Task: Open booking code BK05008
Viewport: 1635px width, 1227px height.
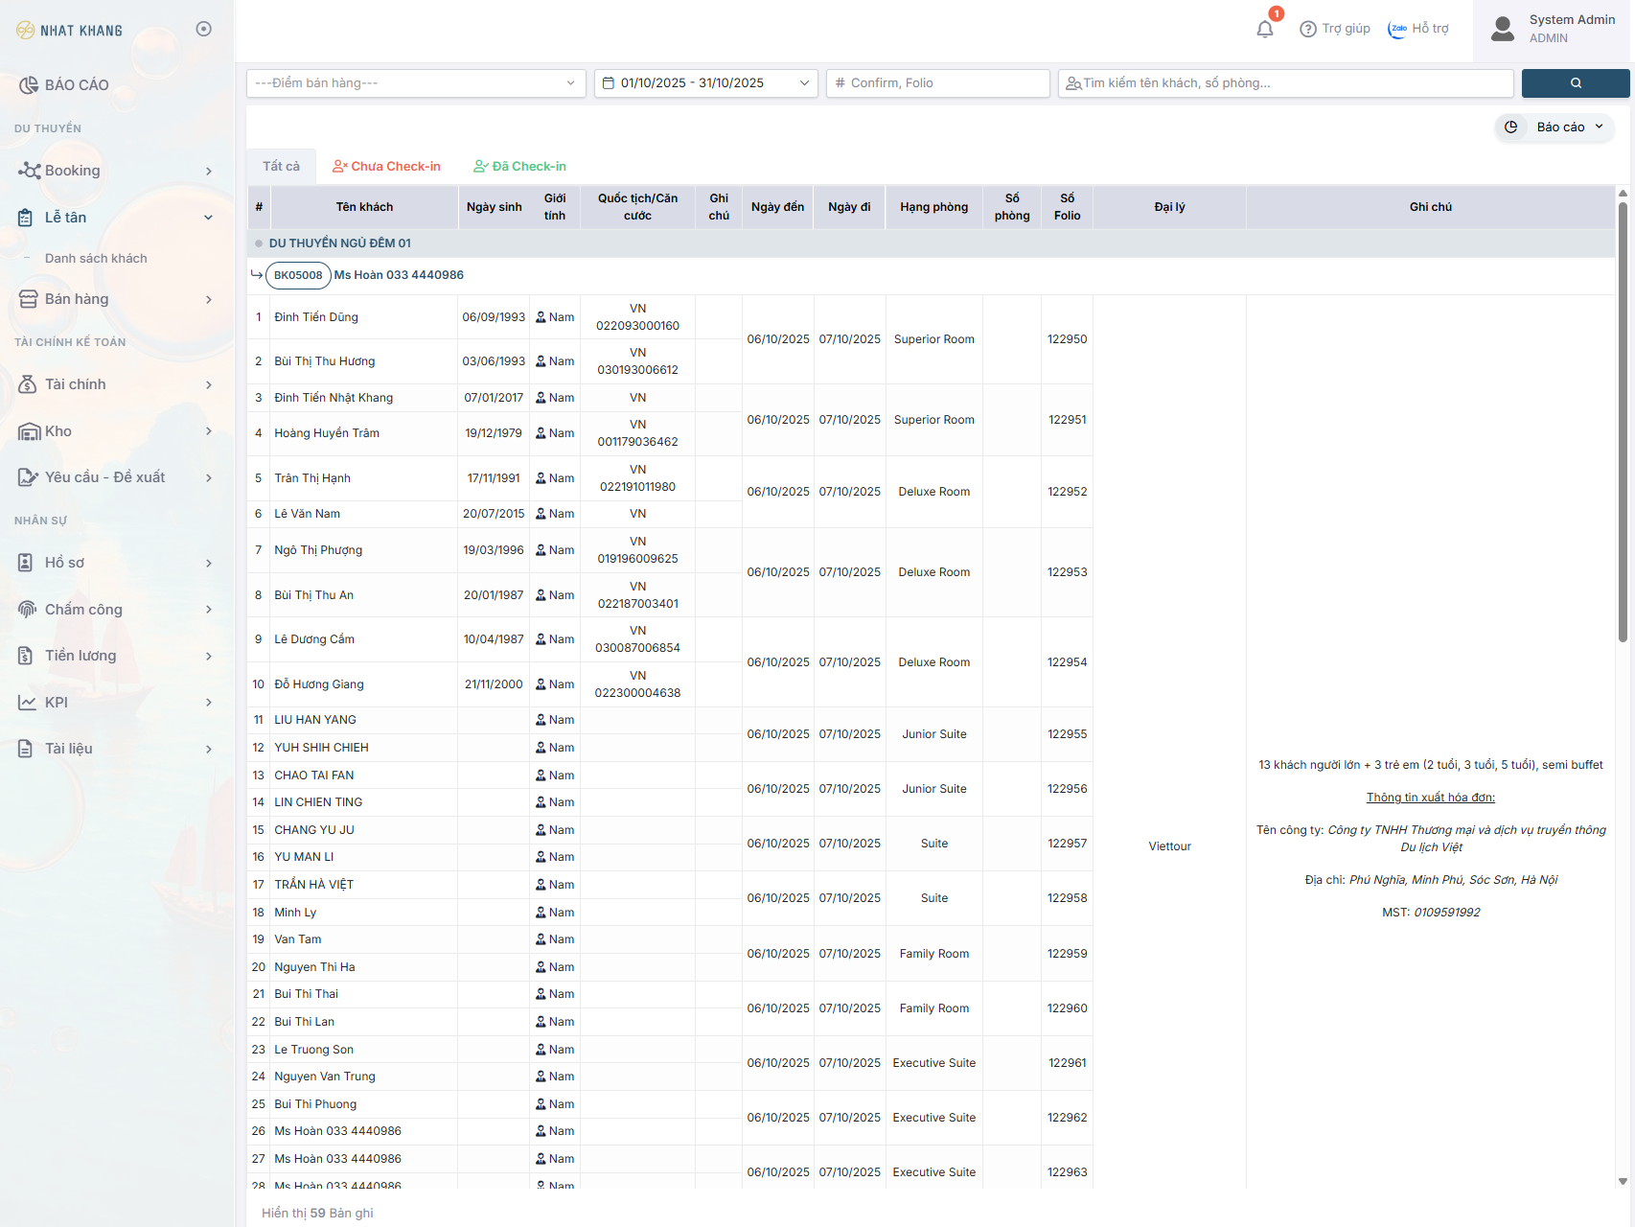Action: point(298,275)
